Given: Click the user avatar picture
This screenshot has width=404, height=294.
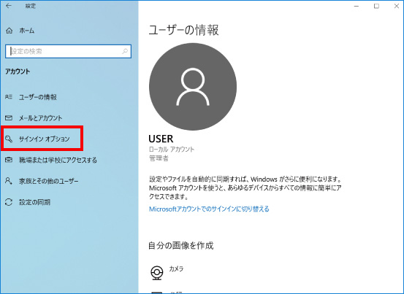Looking at the screenshot, I should tap(193, 87).
